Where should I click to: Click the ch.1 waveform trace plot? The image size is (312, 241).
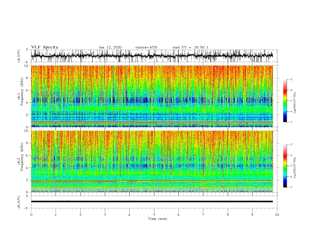pos(152,56)
